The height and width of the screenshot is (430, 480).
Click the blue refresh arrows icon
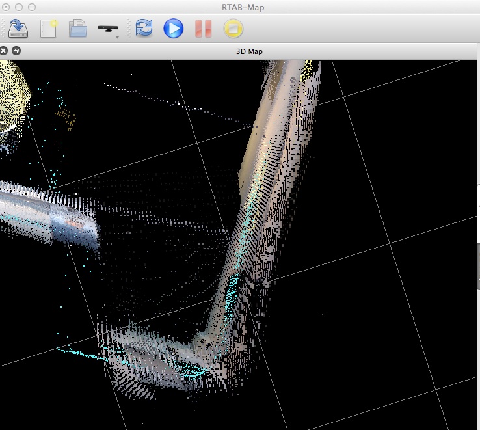144,29
